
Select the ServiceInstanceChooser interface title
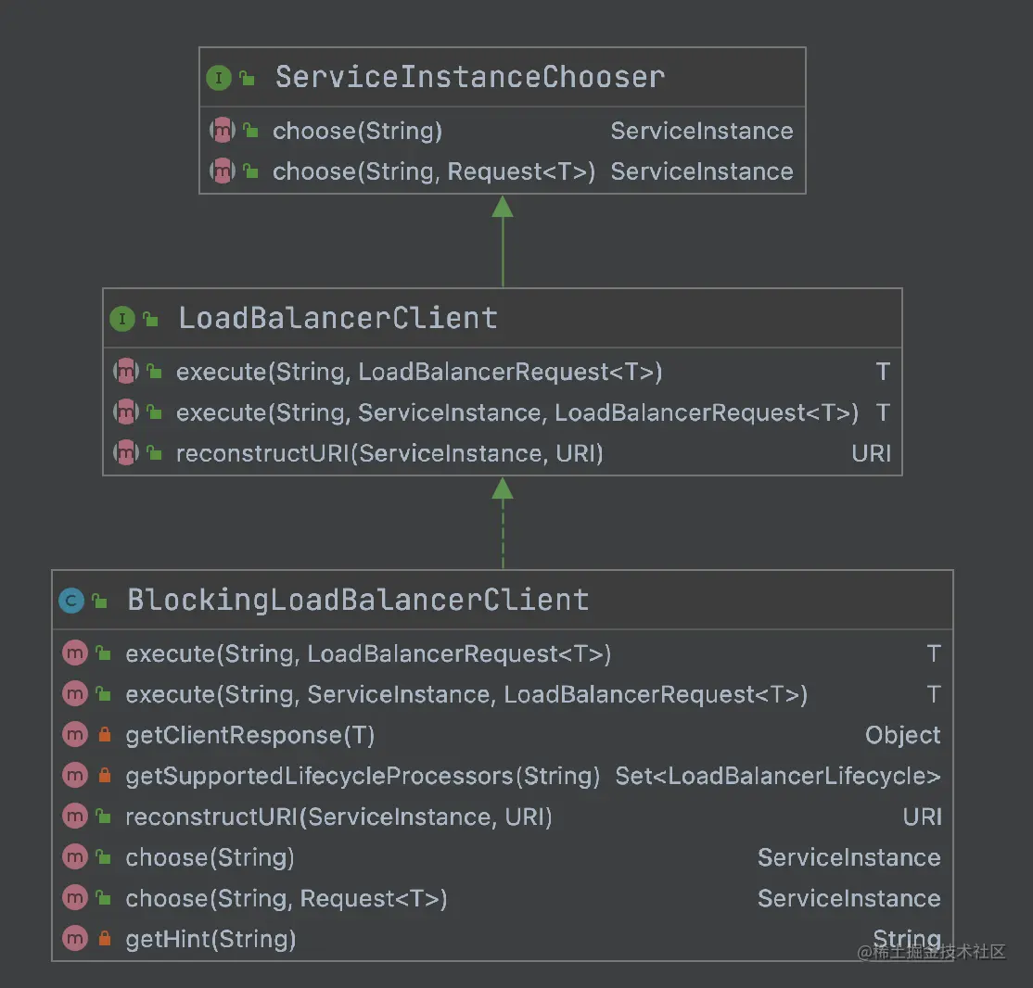pyautogui.click(x=469, y=77)
